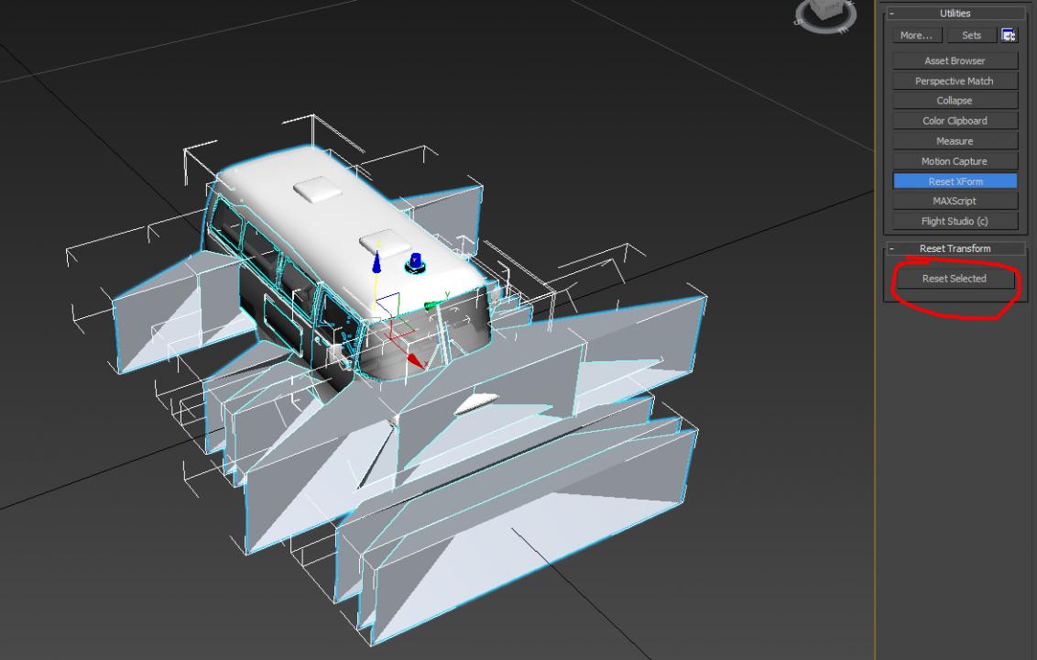The width and height of the screenshot is (1037, 660).
Task: Click the red X-axis gizmo arrow
Action: 414,359
